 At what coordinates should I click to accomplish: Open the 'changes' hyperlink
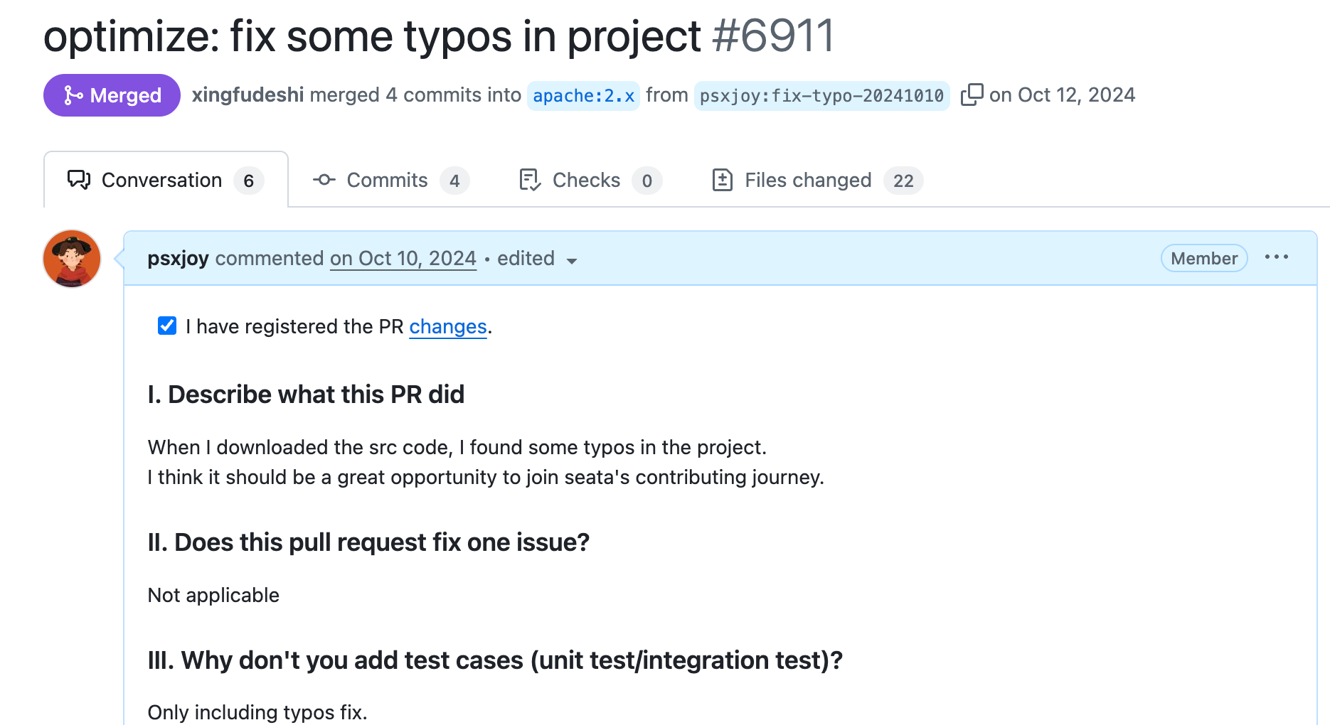coord(447,326)
